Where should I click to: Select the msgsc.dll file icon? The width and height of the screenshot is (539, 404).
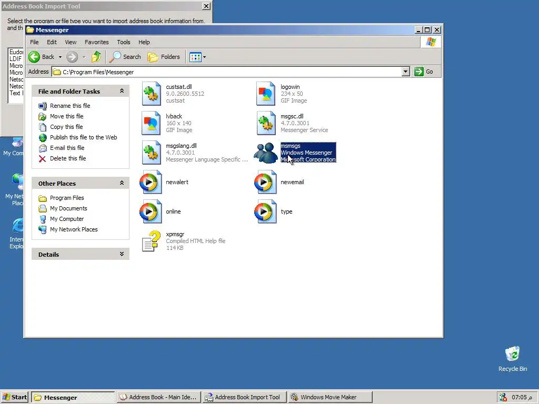coord(266,123)
